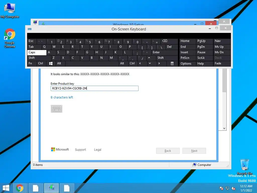Select the Recycle Bin desktop icon
Screen dimensions: 257x193
tap(244, 167)
